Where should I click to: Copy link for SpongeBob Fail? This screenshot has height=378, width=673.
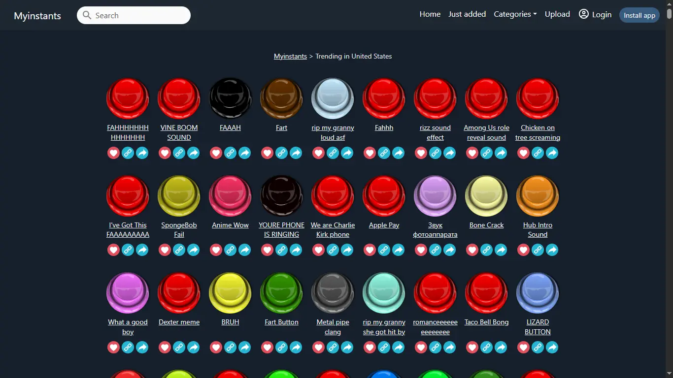click(179, 250)
